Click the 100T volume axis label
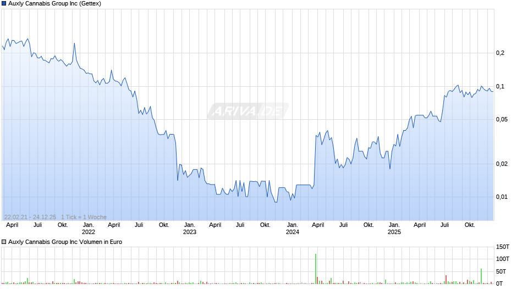The width and height of the screenshot is (517, 289). (x=503, y=259)
